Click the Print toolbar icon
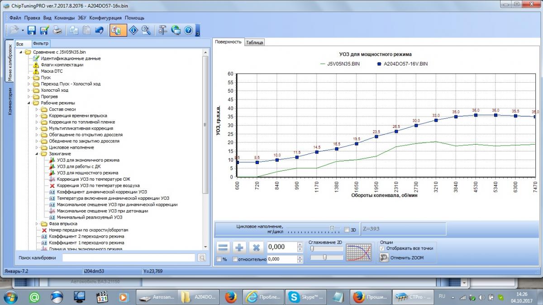 (x=57, y=31)
